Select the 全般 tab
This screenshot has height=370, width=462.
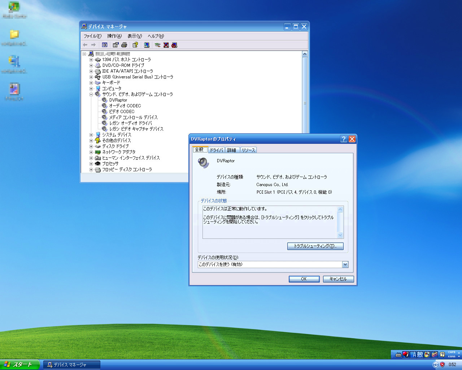200,150
